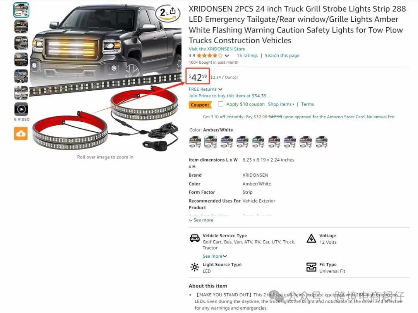
Task: Select the first color variant swatch
Action: (195, 142)
